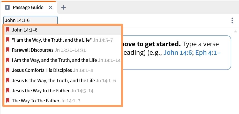Click the reference input box with John 14:1-6
This screenshot has height=114, width=239.
[x=31, y=20]
